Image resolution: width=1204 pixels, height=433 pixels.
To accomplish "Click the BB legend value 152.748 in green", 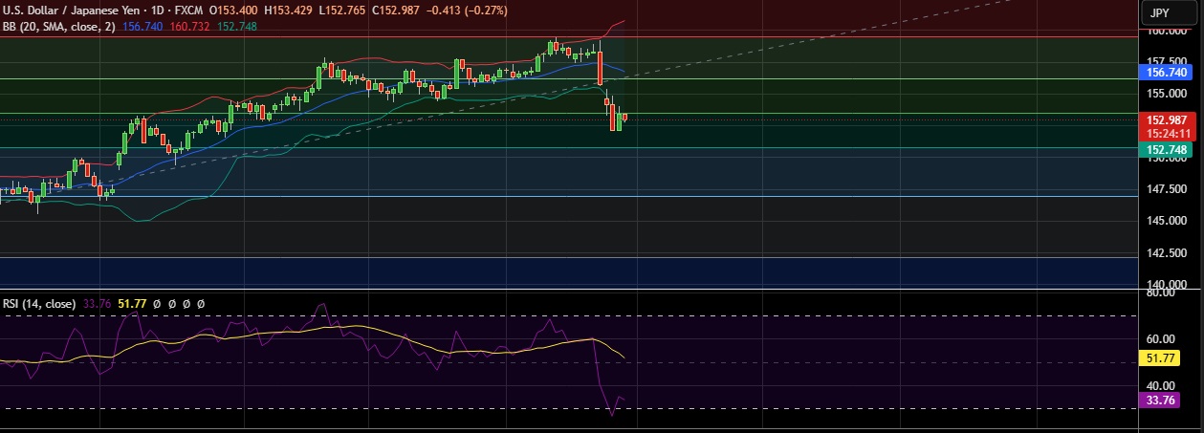I will pyautogui.click(x=236, y=27).
